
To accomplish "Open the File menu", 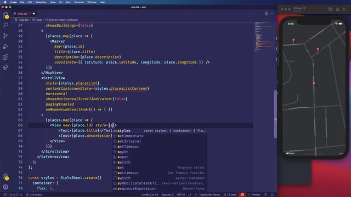I will (22, 2).
